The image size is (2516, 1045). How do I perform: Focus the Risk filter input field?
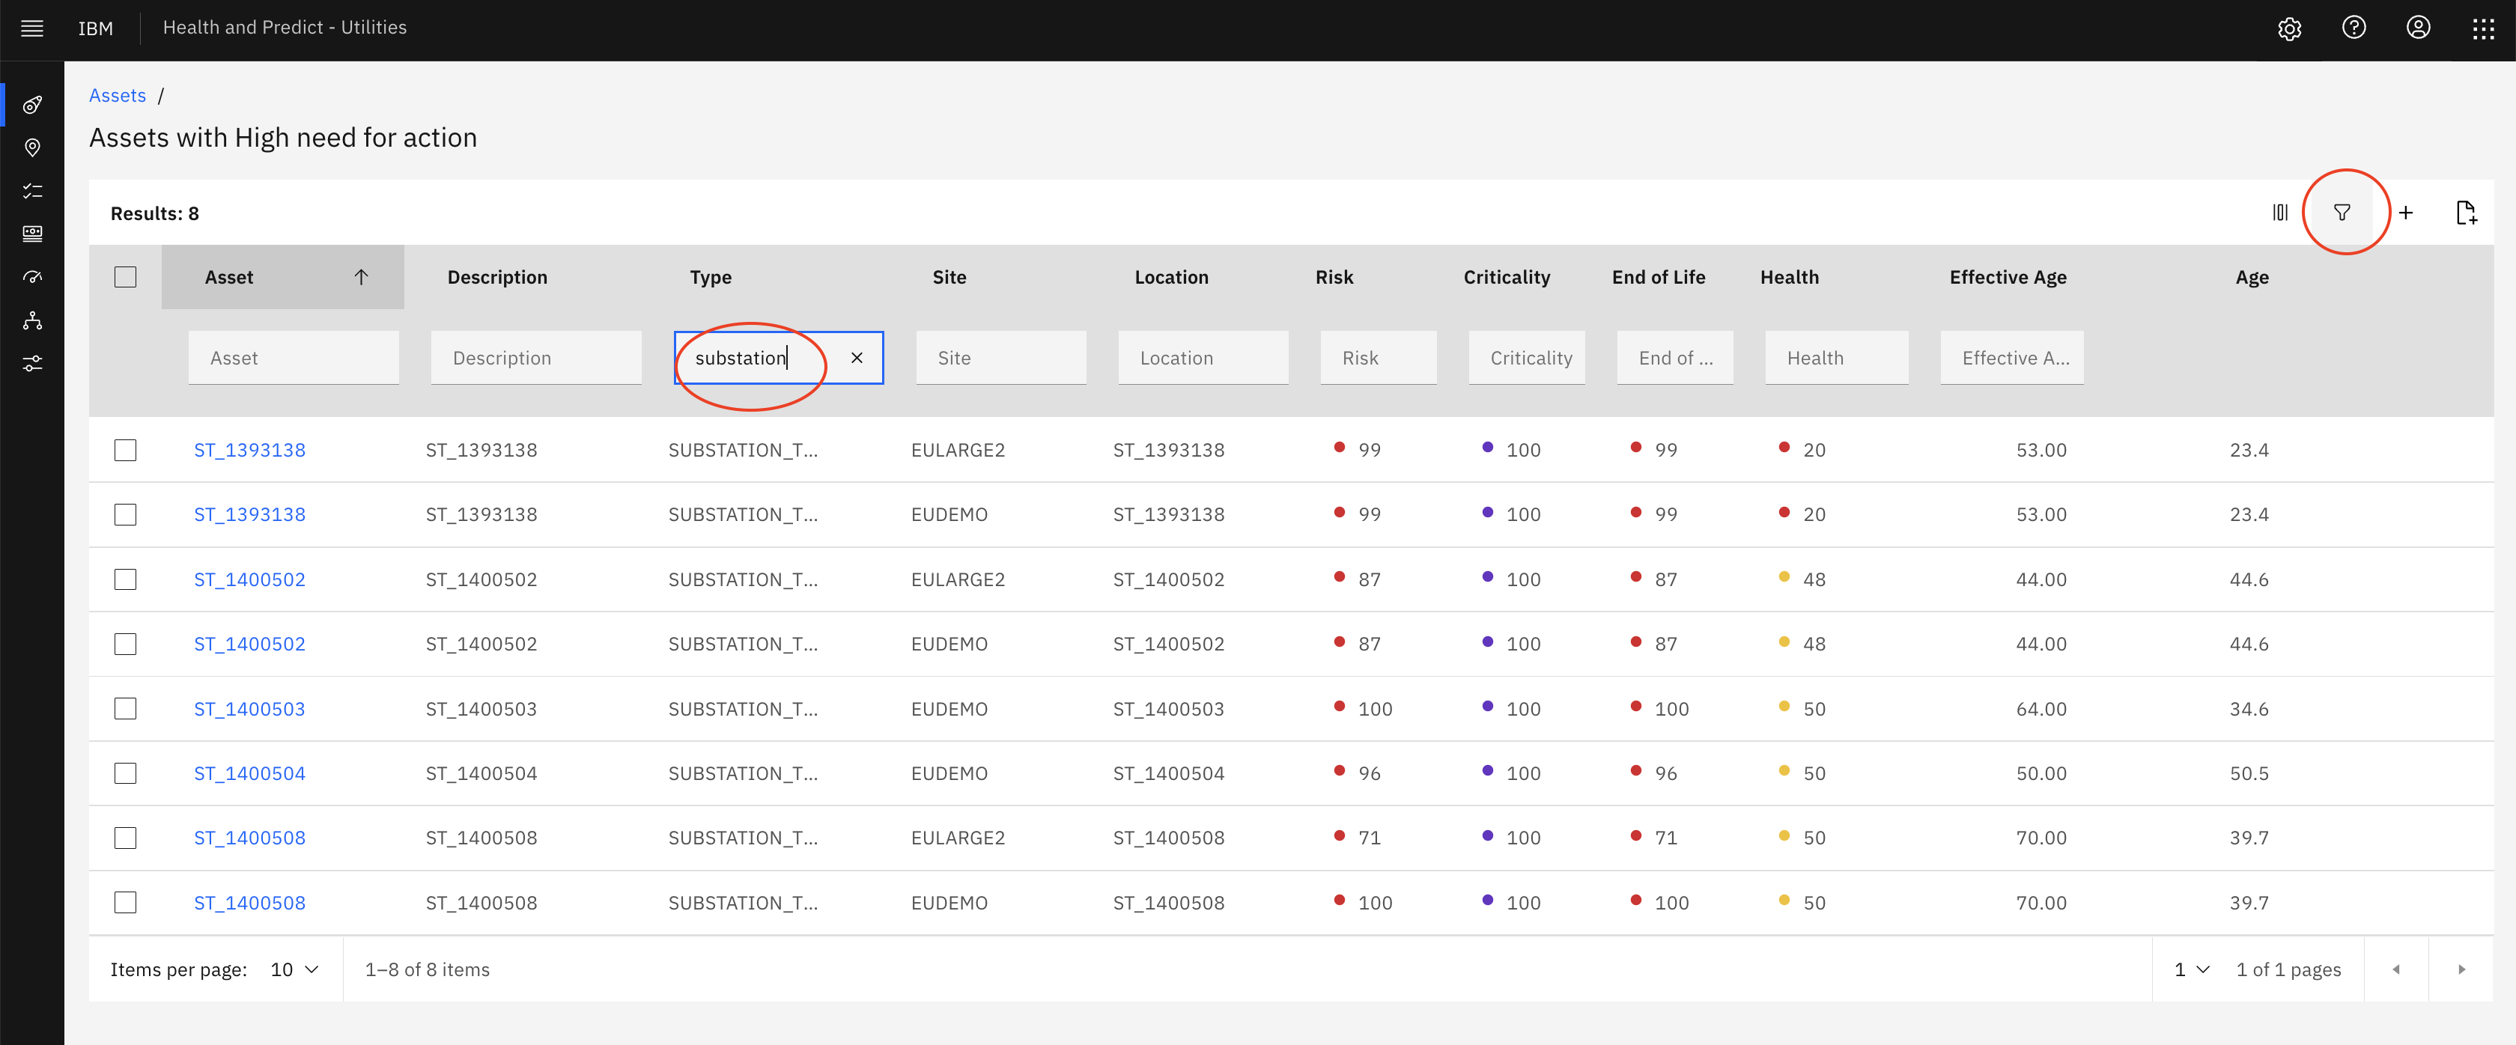coord(1378,358)
